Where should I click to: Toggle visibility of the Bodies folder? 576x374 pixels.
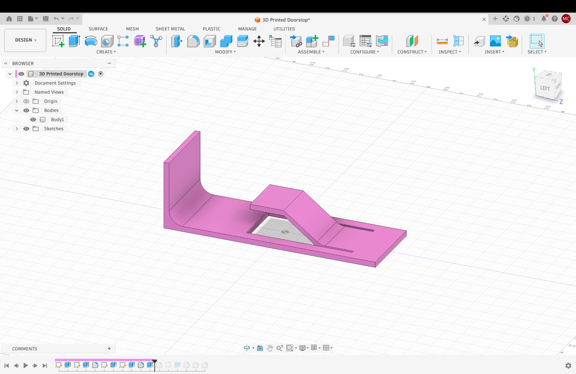pyautogui.click(x=26, y=110)
